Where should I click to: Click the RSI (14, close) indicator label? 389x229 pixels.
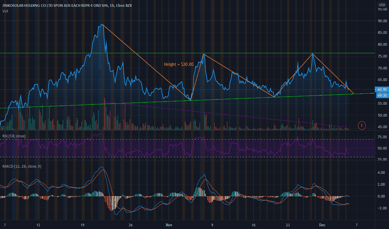(x=14, y=136)
